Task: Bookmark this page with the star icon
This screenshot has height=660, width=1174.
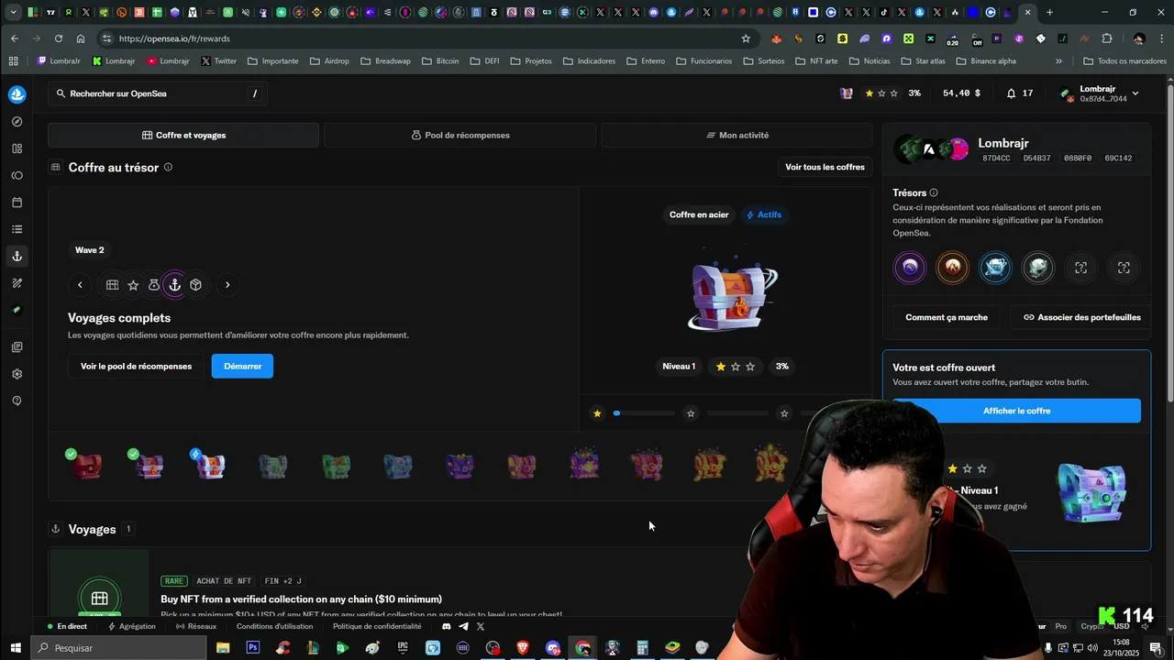Action: point(746,38)
